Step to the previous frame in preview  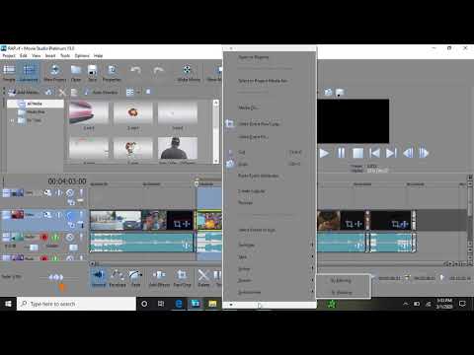[x=408, y=153]
